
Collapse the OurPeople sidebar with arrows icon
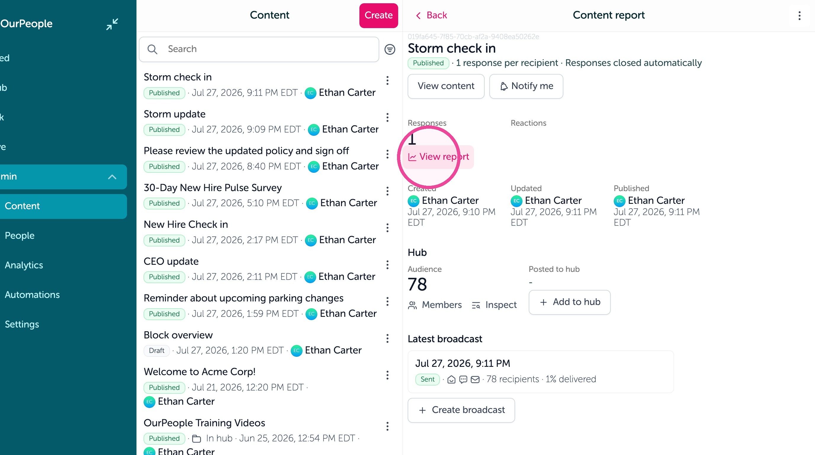(x=112, y=24)
